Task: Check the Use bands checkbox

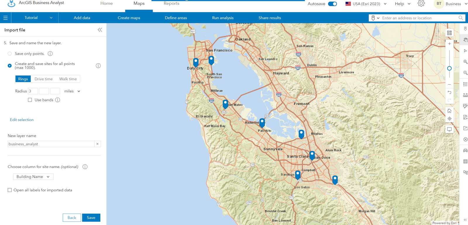Action: [x=30, y=100]
